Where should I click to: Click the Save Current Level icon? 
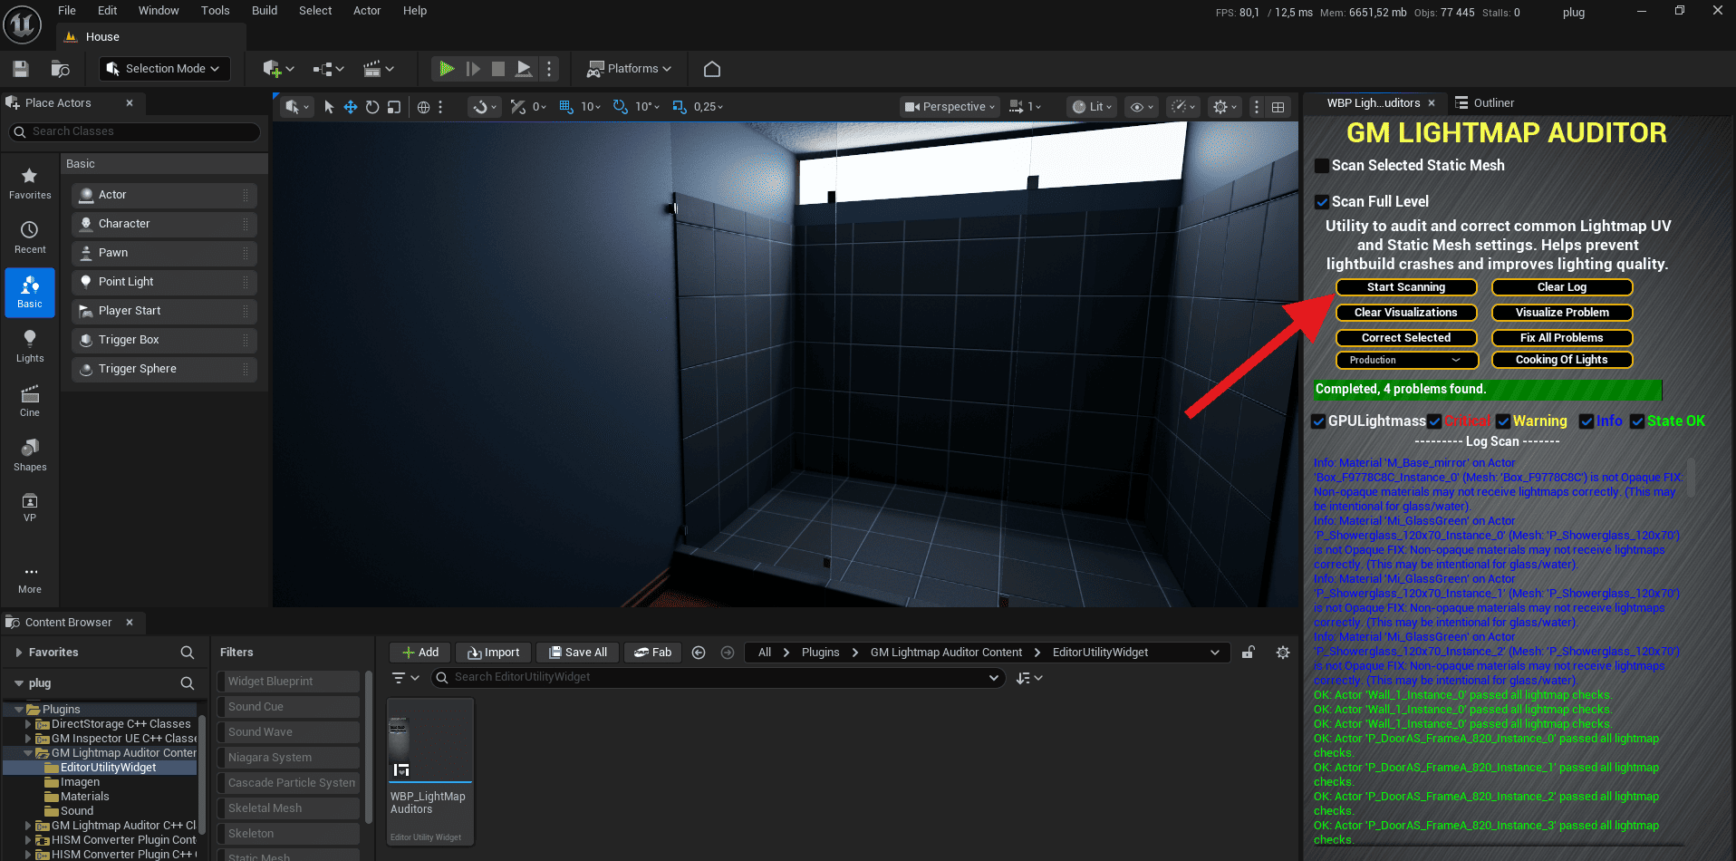(x=19, y=68)
